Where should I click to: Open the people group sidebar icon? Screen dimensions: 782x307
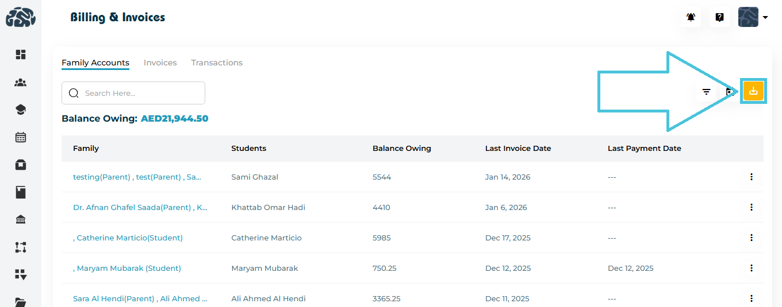tap(21, 83)
